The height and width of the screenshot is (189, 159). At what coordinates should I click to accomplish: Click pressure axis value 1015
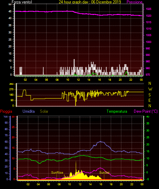[x=148, y=22]
